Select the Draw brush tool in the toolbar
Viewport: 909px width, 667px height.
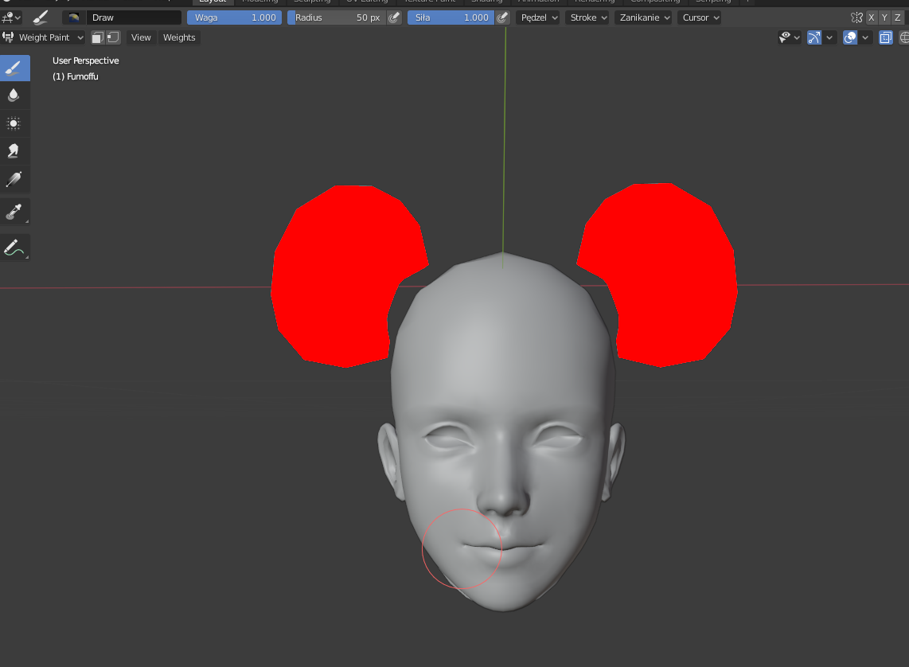[x=14, y=68]
